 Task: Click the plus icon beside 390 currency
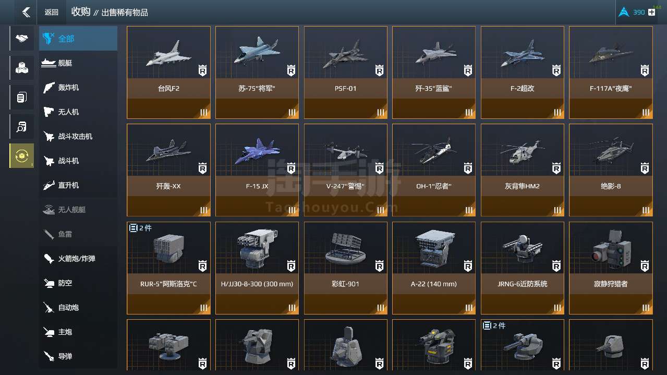[651, 12]
